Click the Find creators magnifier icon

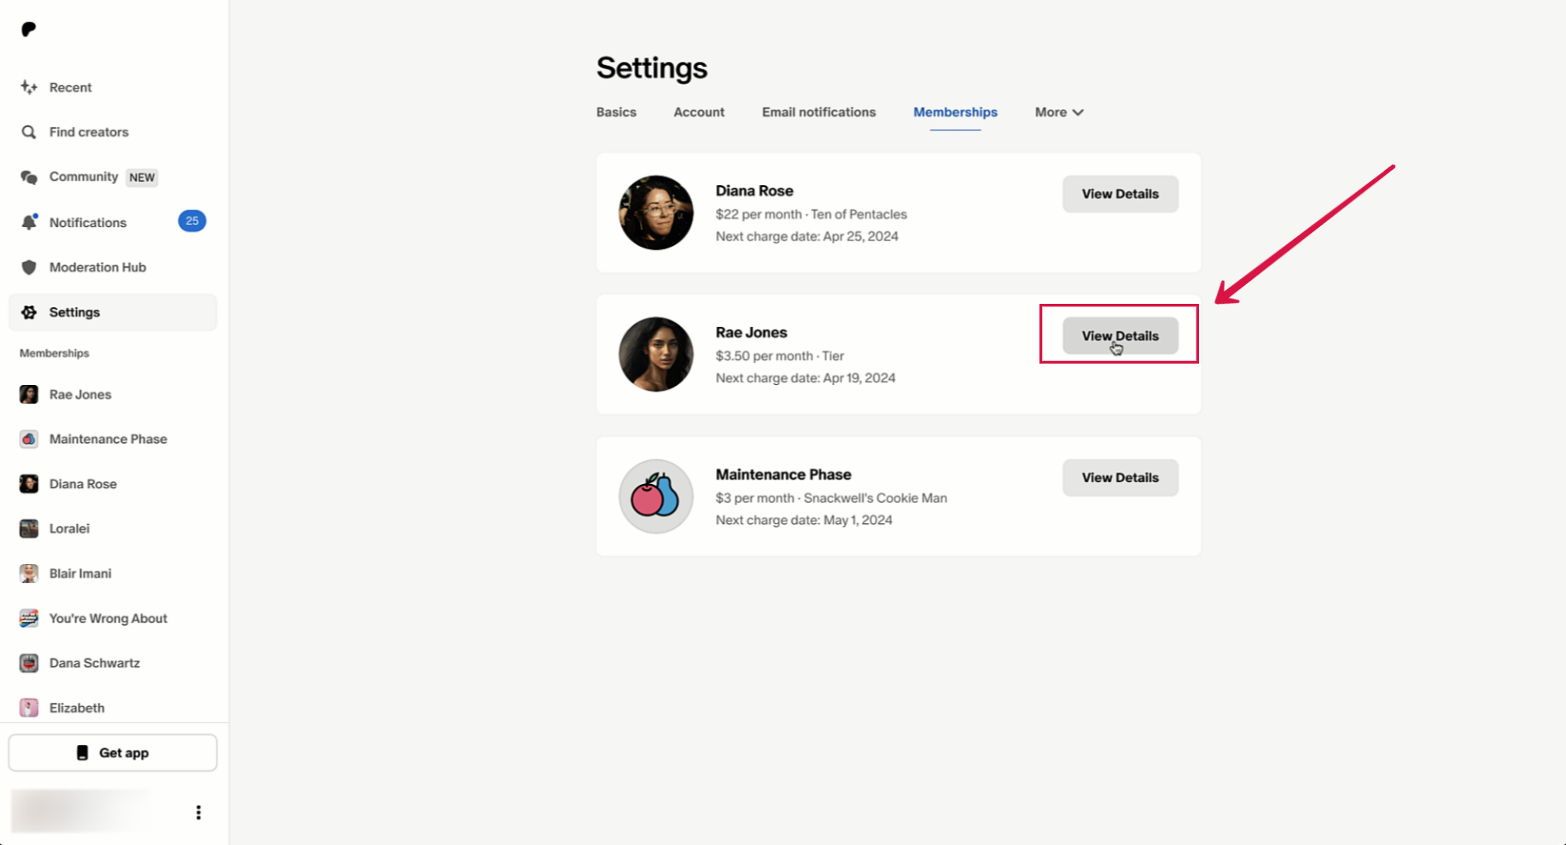tap(29, 132)
